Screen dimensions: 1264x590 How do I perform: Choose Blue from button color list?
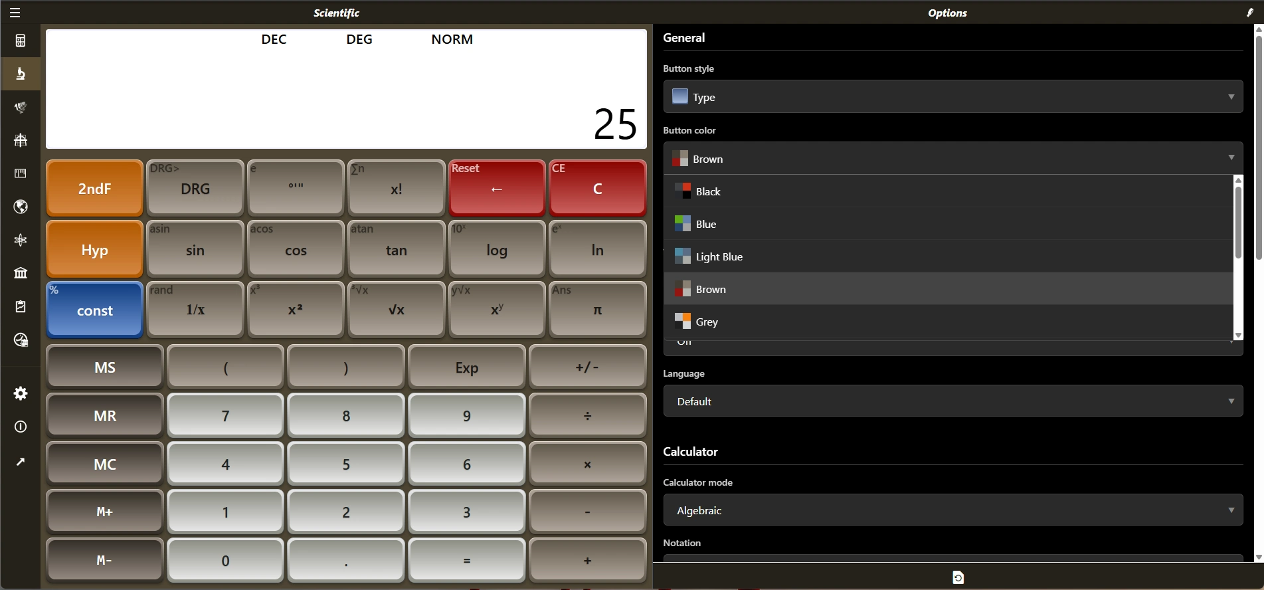point(948,224)
